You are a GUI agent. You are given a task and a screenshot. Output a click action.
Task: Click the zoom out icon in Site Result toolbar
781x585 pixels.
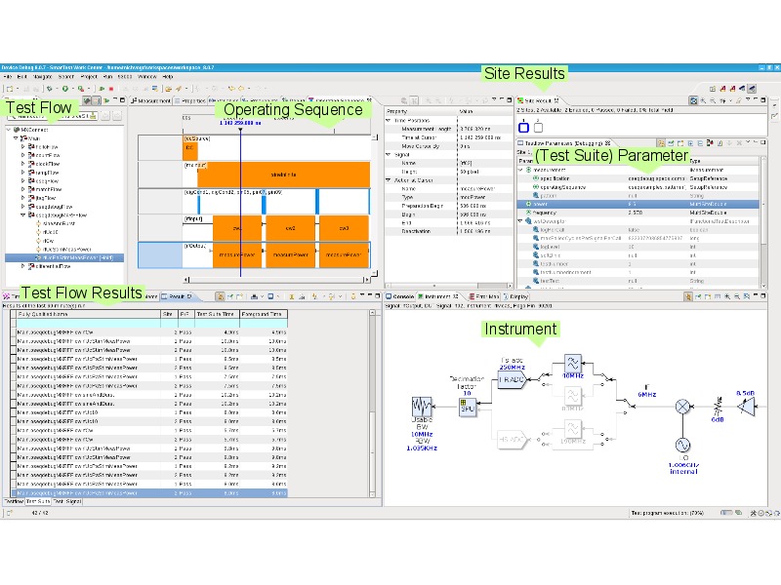coord(713,100)
